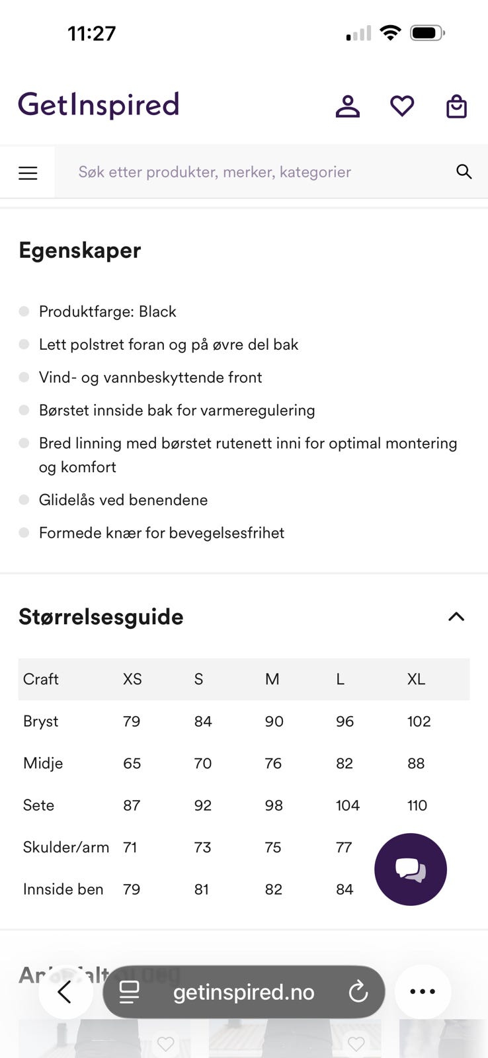Open browser three-dots more options

(423, 992)
